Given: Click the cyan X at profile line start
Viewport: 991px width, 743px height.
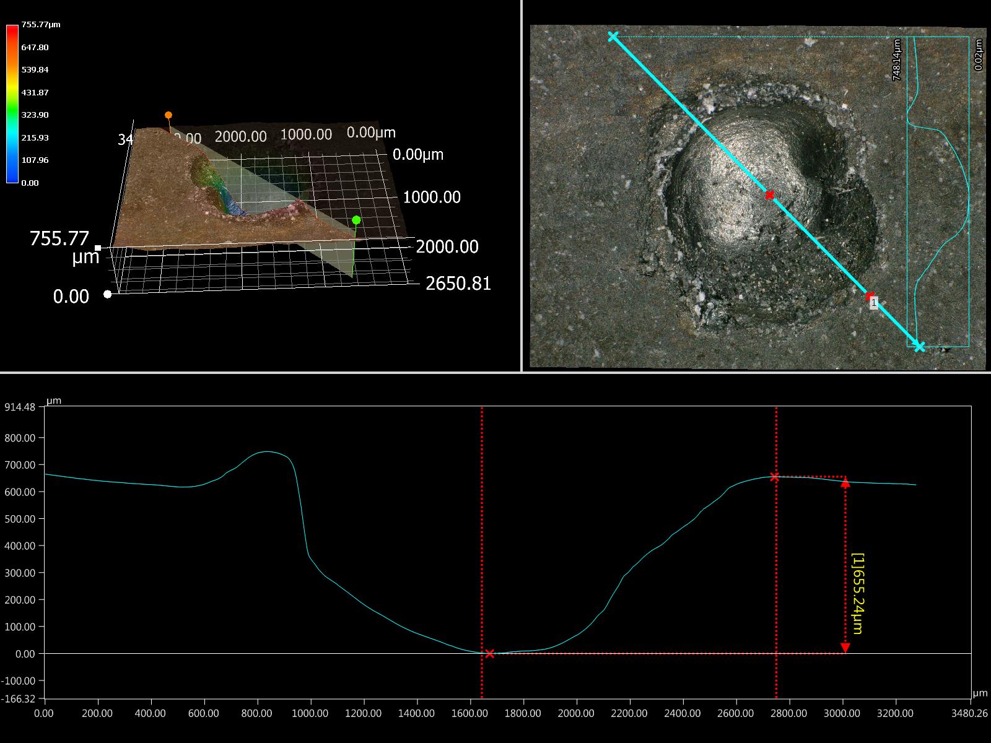Looking at the screenshot, I should pyautogui.click(x=613, y=37).
